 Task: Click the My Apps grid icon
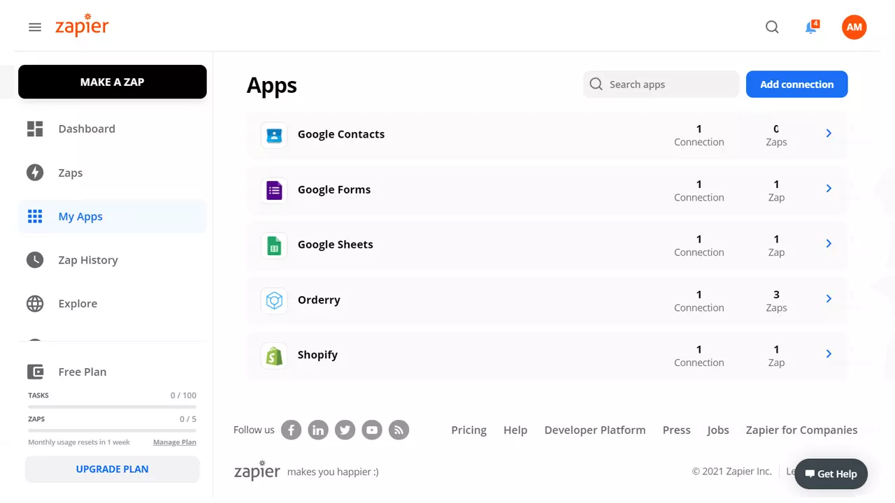click(35, 217)
